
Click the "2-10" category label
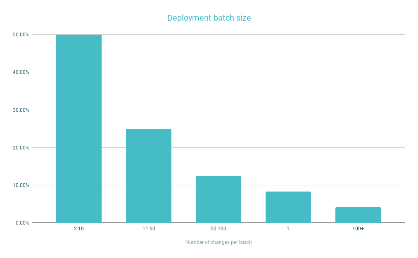pyautogui.click(x=79, y=229)
